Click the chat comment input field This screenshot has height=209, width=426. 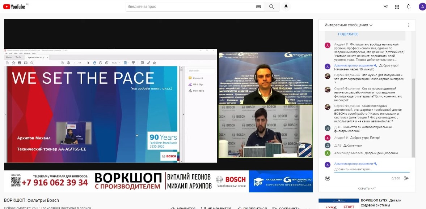click(372, 169)
